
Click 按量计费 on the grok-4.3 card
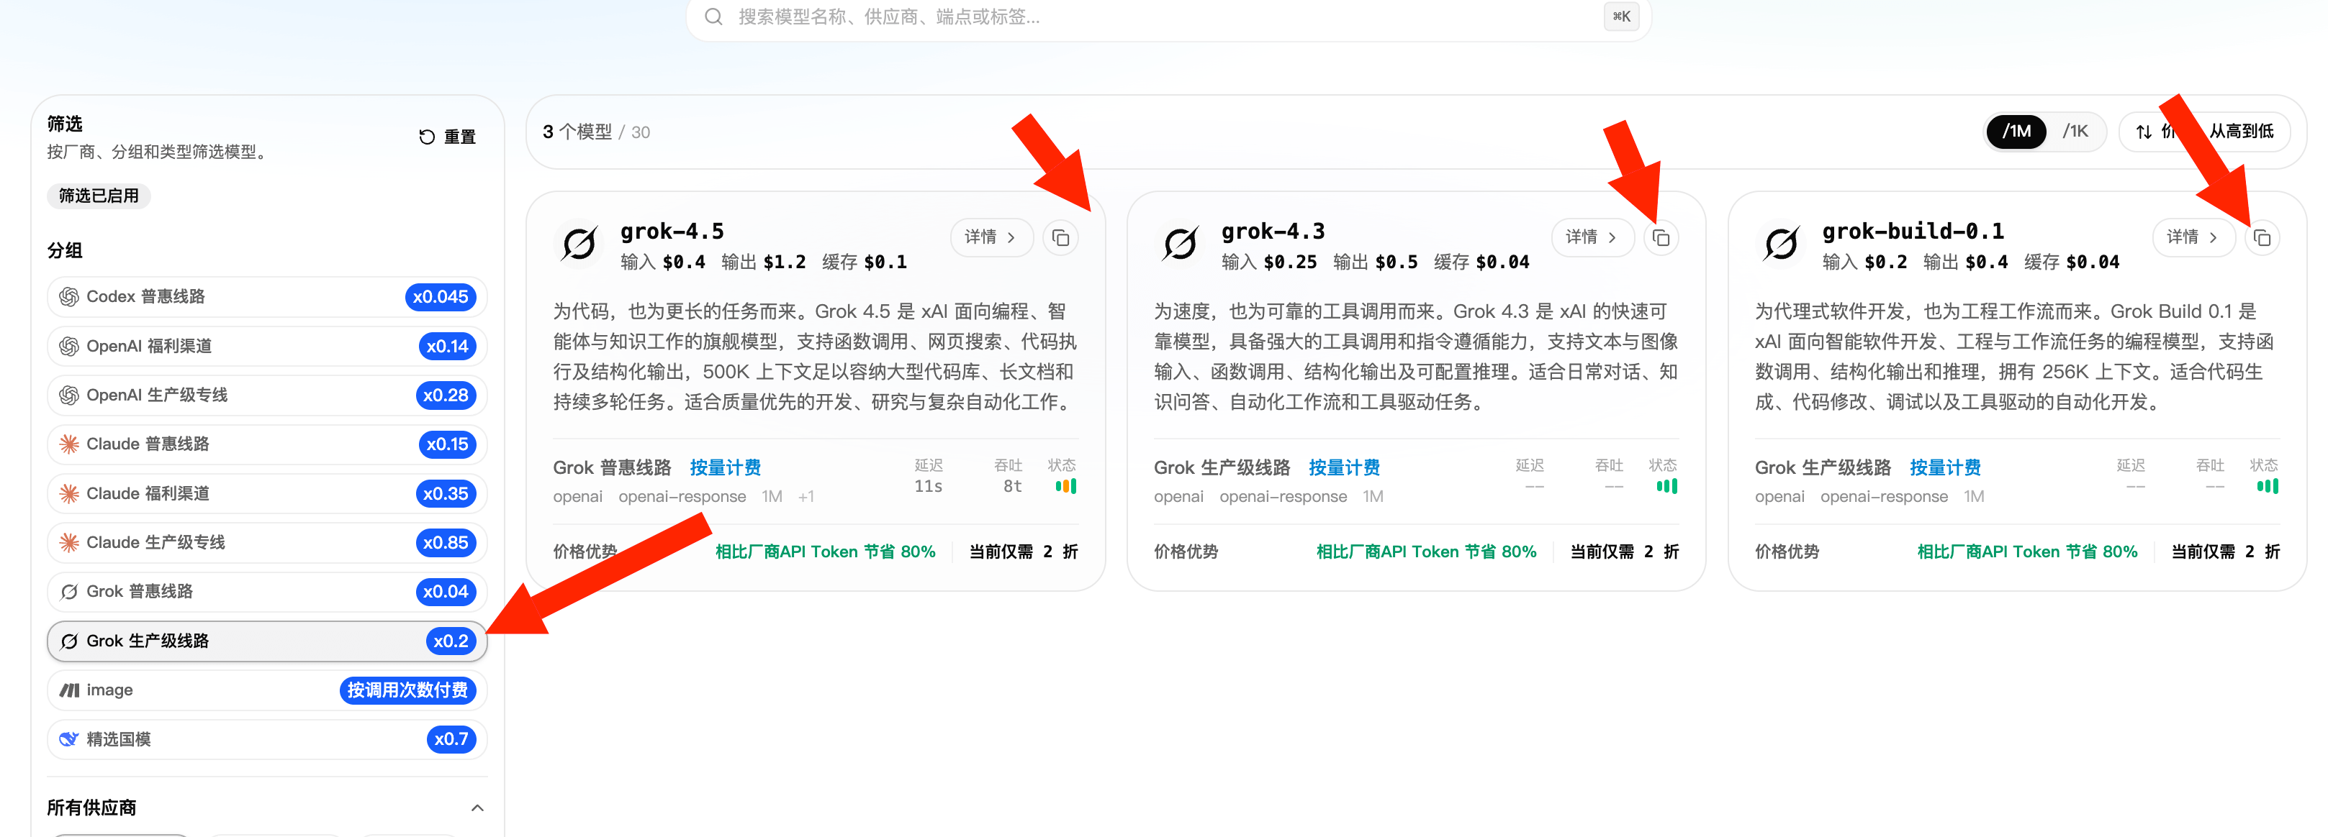click(1344, 467)
